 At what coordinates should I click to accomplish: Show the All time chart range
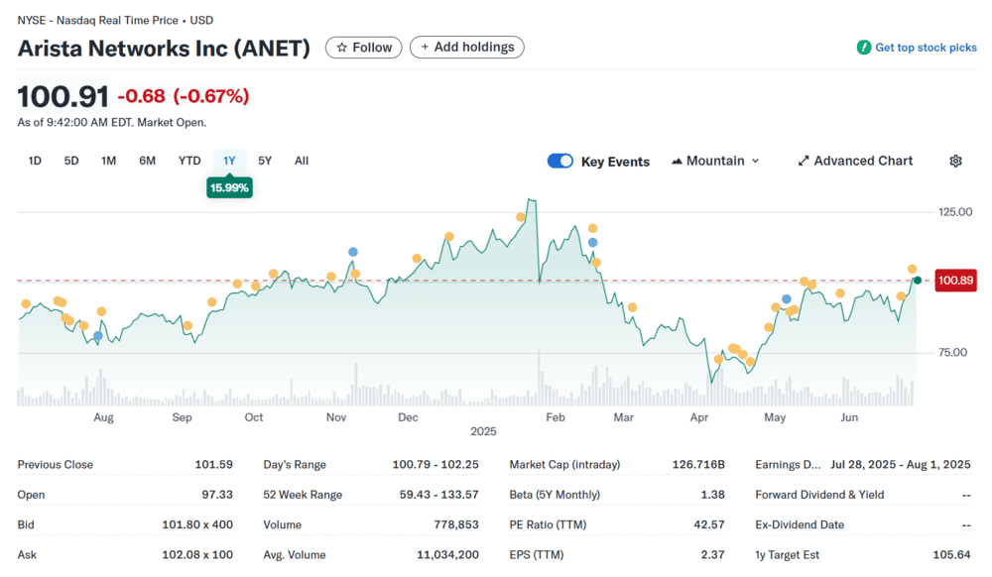(x=302, y=162)
